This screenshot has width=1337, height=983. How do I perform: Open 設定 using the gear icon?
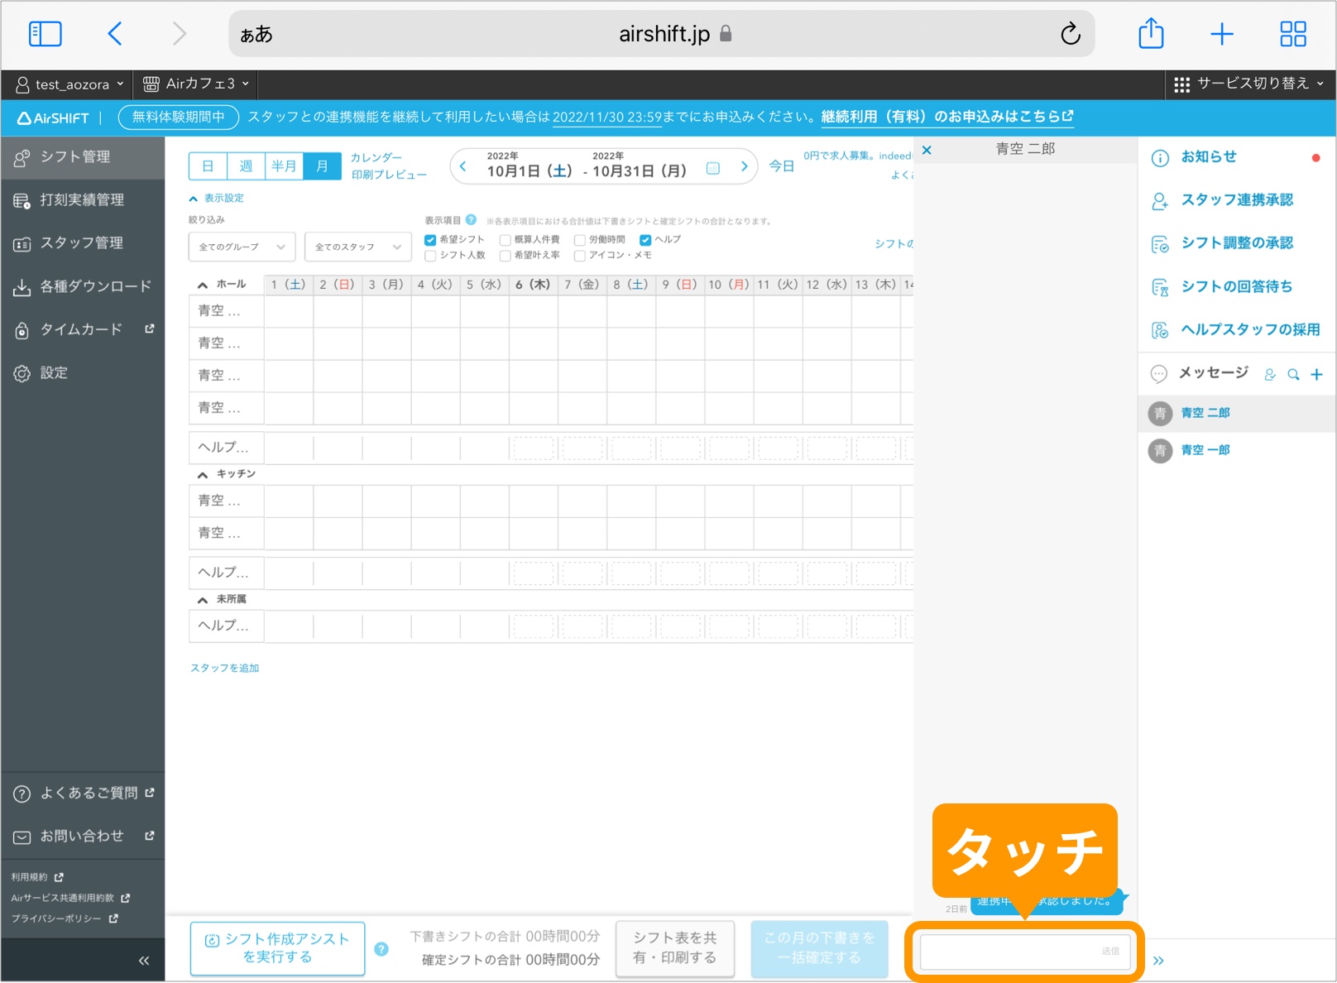(x=53, y=372)
